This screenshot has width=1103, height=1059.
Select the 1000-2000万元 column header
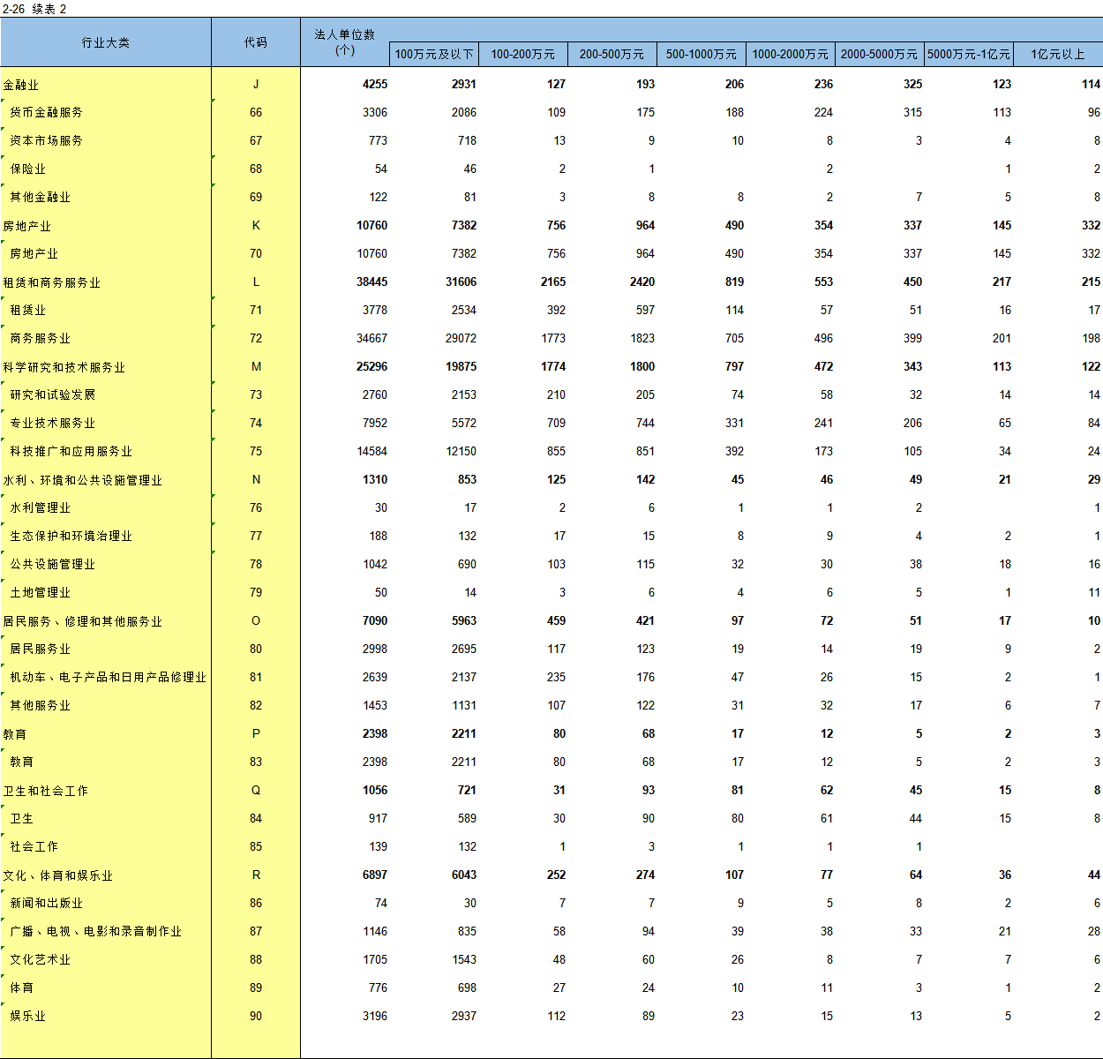pyautogui.click(x=791, y=54)
